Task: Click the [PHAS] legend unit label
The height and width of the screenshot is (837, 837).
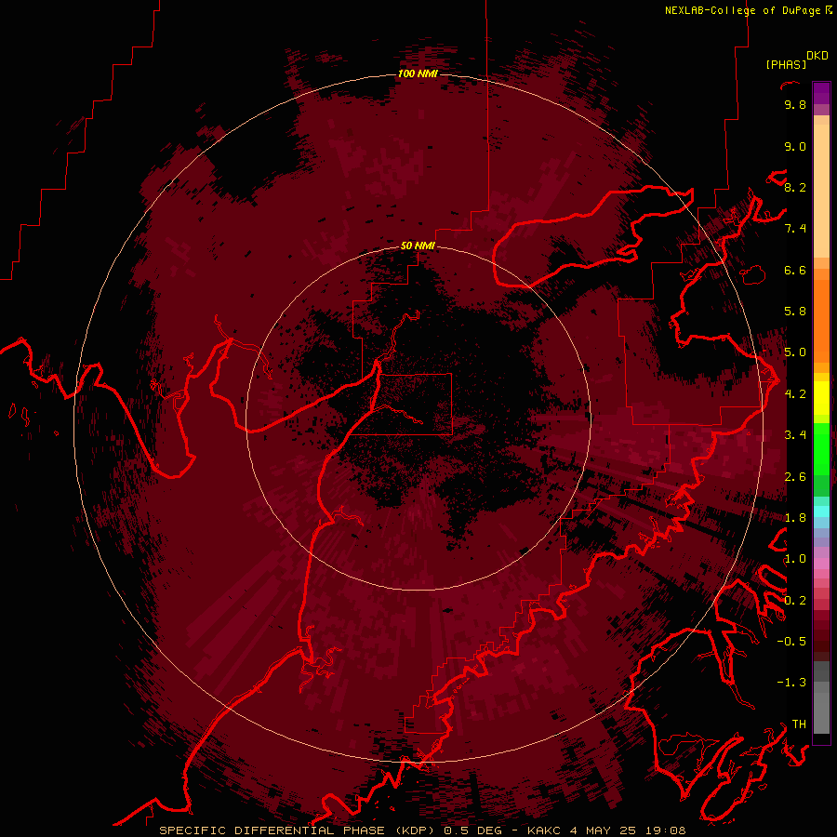Action: click(786, 64)
